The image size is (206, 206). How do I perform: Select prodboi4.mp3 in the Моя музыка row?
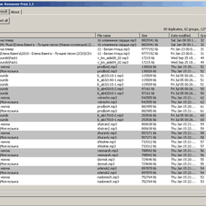click(x=107, y=111)
